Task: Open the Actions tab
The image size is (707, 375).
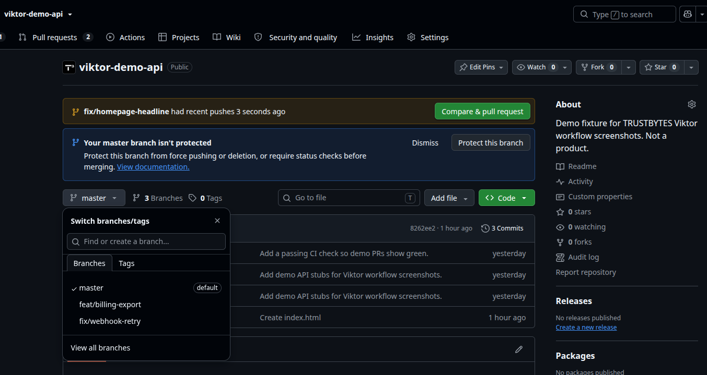Action: point(125,37)
